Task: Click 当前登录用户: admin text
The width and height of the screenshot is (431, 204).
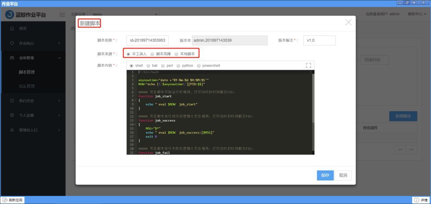Action: (x=382, y=14)
